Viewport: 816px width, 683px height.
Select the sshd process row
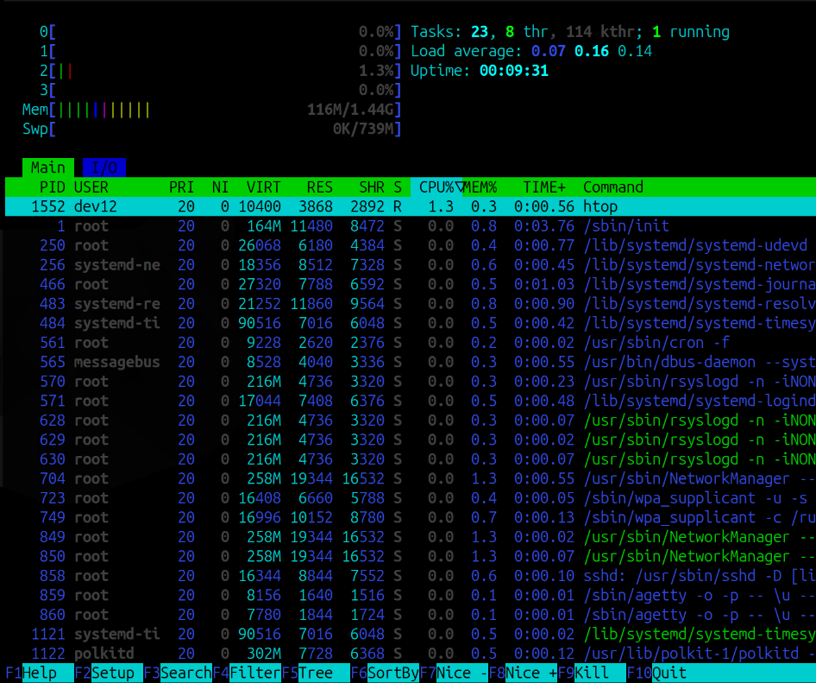pyautogui.click(x=411, y=576)
